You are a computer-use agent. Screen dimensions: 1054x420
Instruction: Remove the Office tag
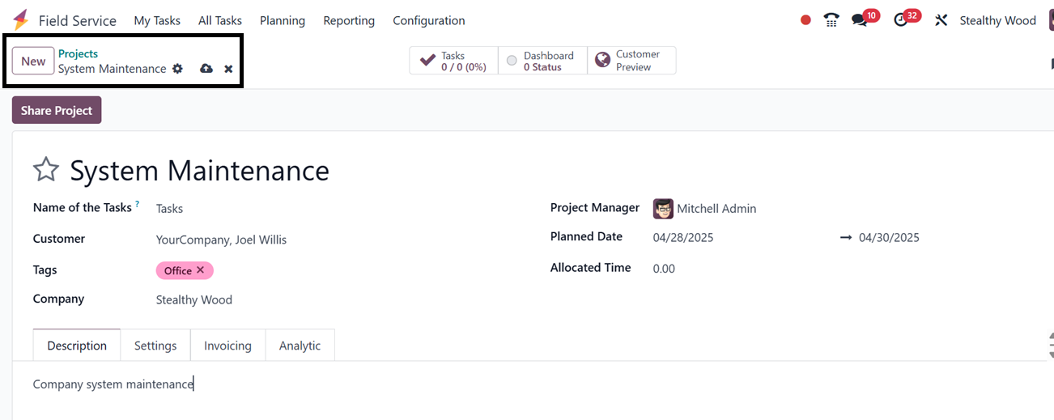[x=200, y=270]
